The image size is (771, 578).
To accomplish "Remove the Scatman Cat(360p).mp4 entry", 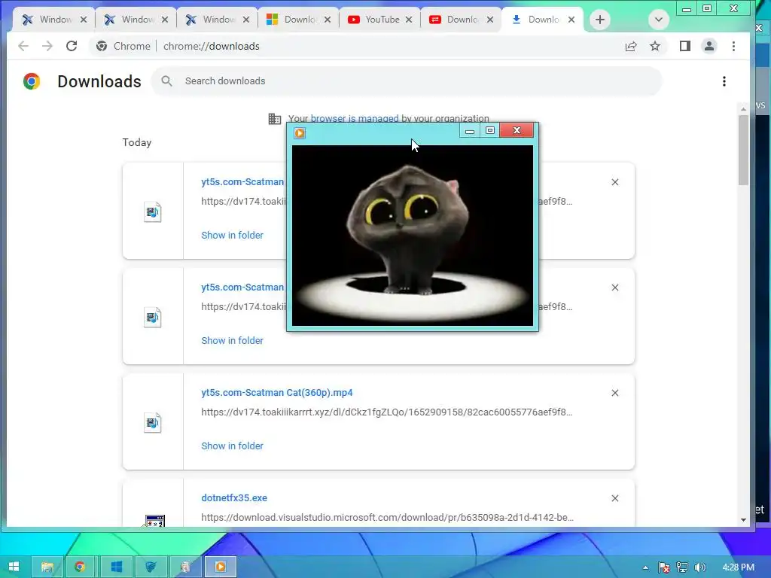I will pyautogui.click(x=615, y=393).
